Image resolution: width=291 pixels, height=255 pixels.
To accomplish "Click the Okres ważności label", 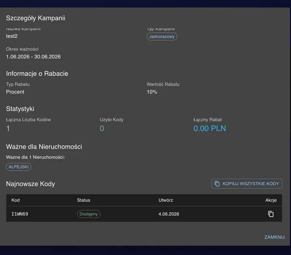I will 22,49.
